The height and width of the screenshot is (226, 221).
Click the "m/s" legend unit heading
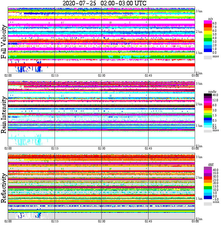click(210, 19)
